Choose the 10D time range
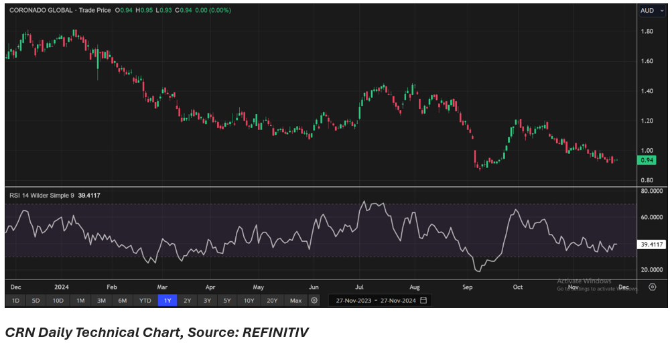Image resolution: width=672 pixels, height=345 pixels. 59,300
